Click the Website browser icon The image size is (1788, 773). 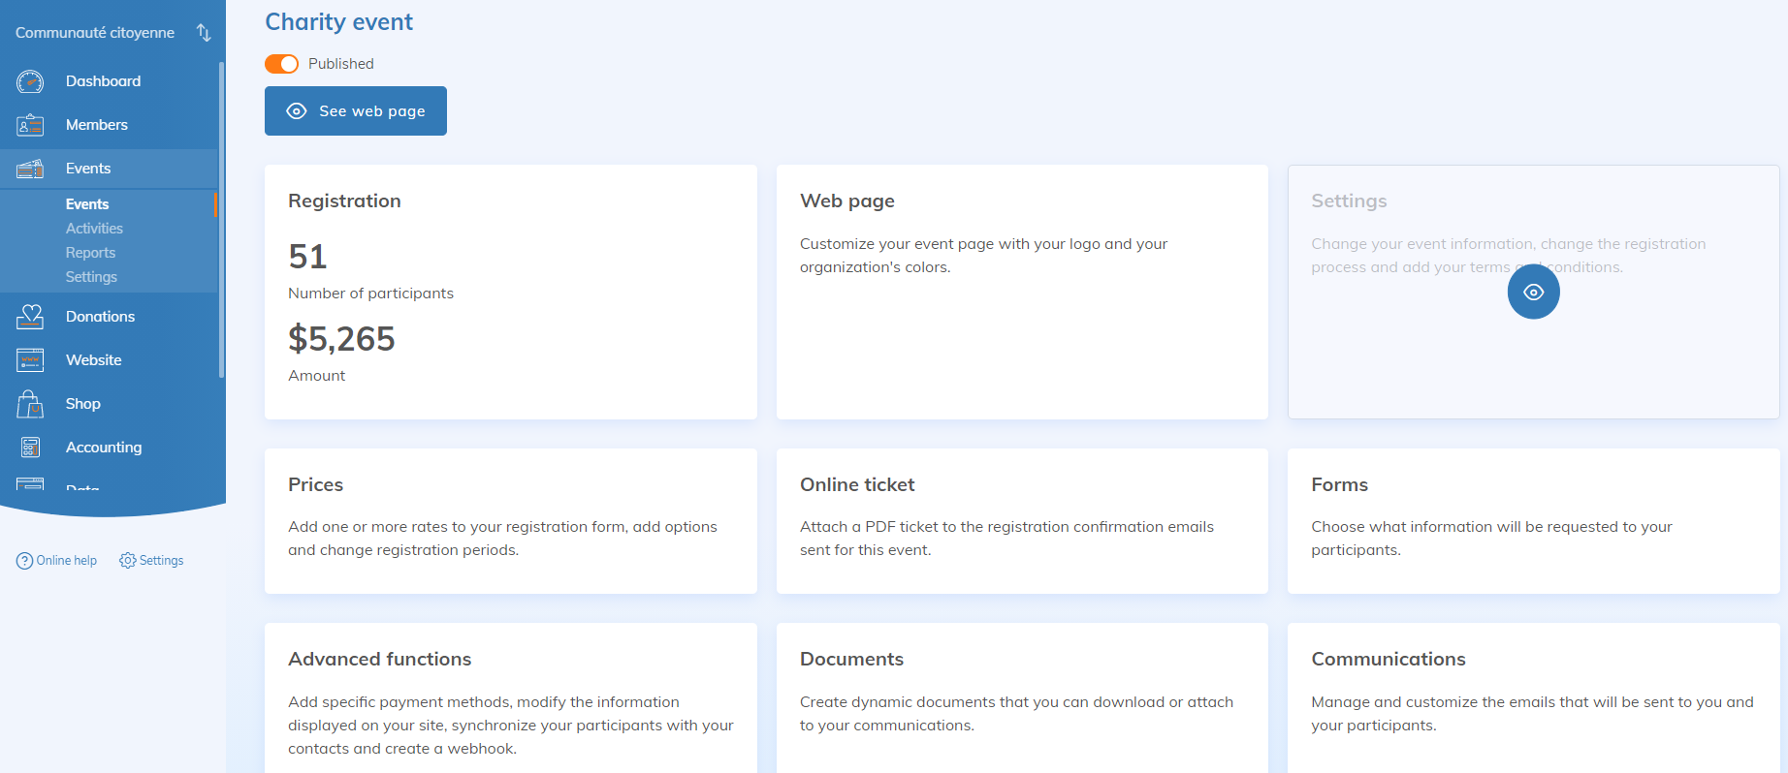(x=30, y=360)
